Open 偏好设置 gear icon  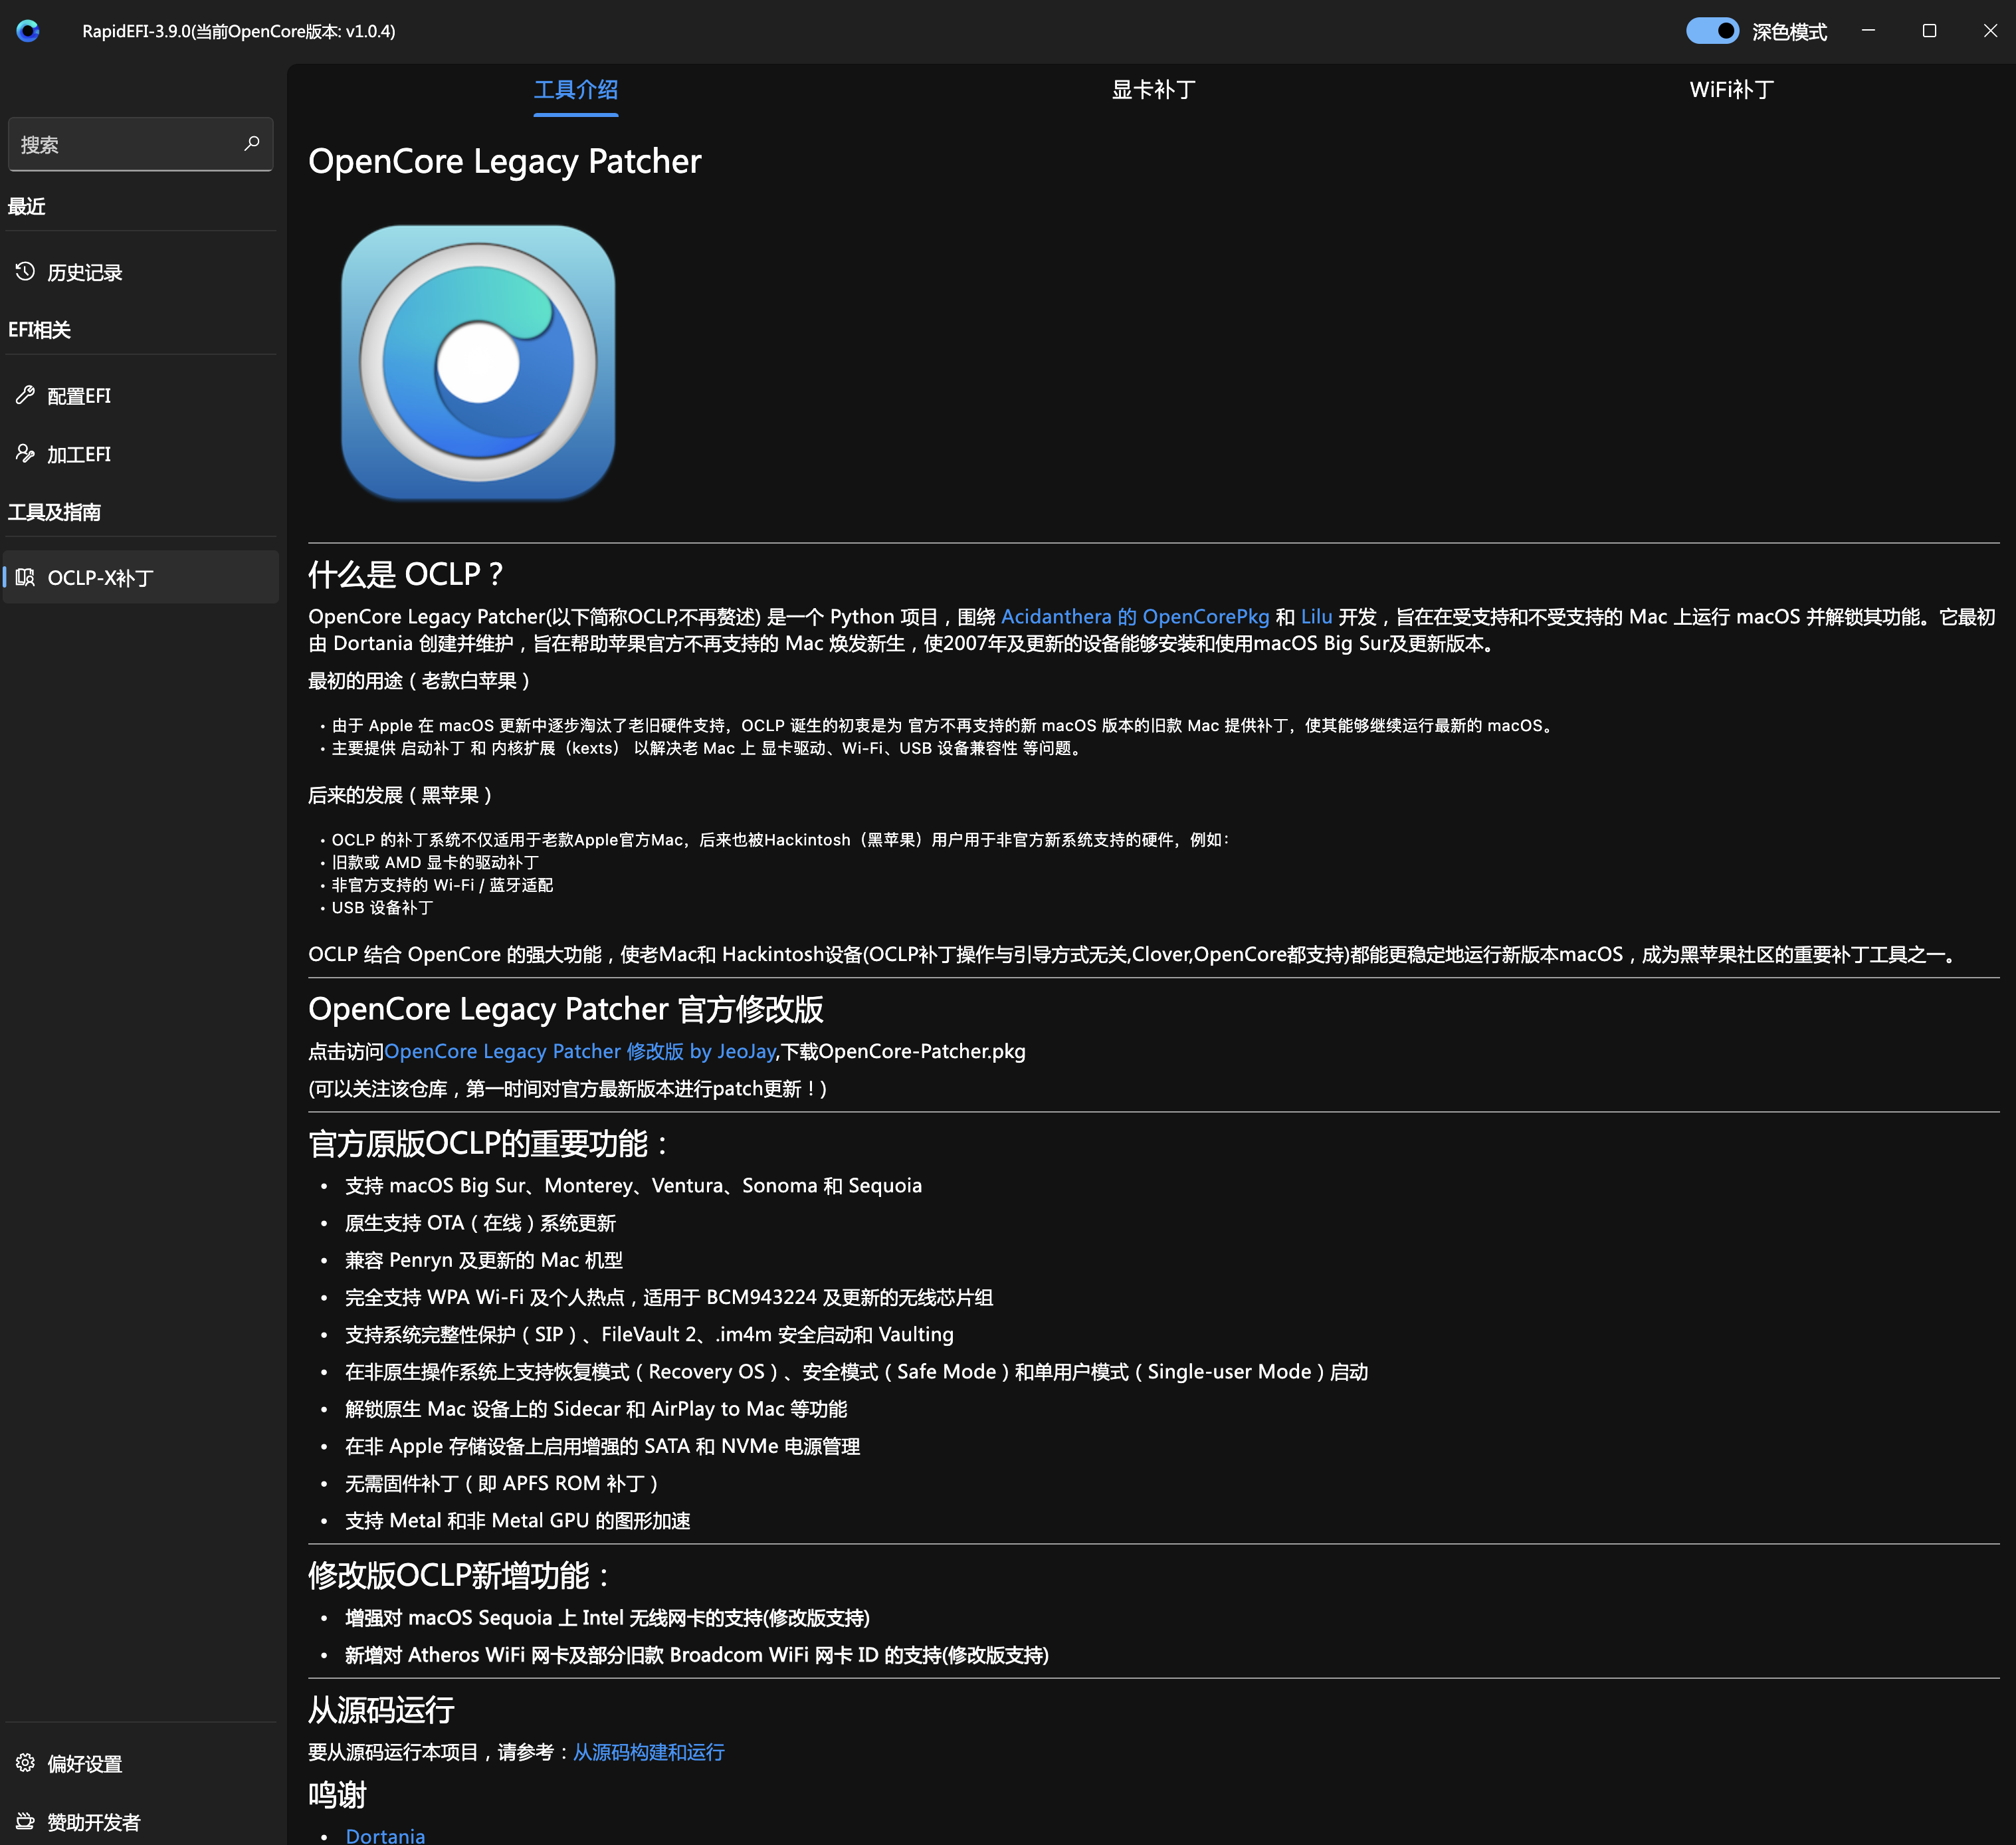(25, 1763)
